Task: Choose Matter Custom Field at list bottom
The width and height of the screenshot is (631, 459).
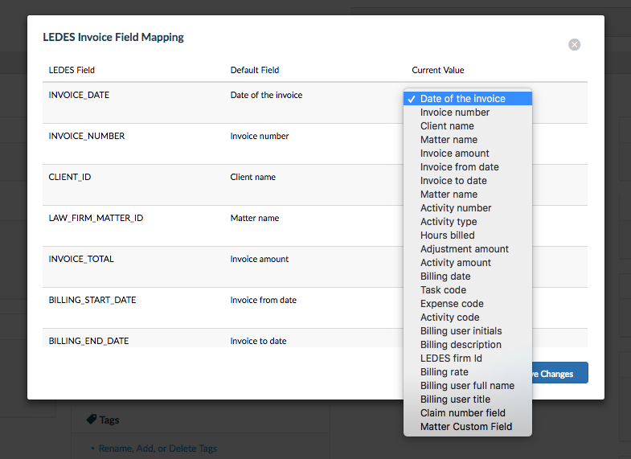Action: (465, 427)
